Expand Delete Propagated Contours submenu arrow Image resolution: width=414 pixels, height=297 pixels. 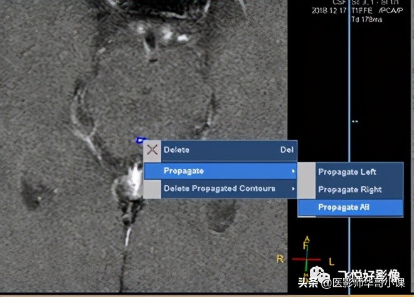[x=293, y=189]
